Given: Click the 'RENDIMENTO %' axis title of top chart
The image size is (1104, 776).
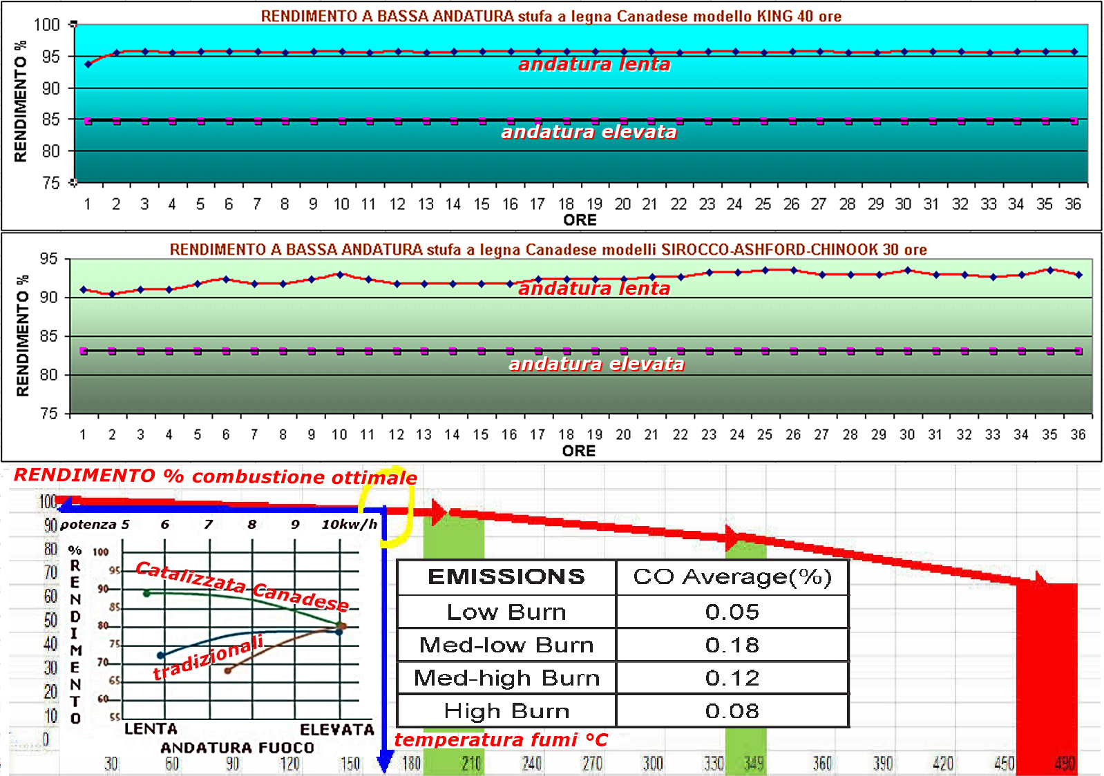Looking at the screenshot, I should (x=21, y=101).
